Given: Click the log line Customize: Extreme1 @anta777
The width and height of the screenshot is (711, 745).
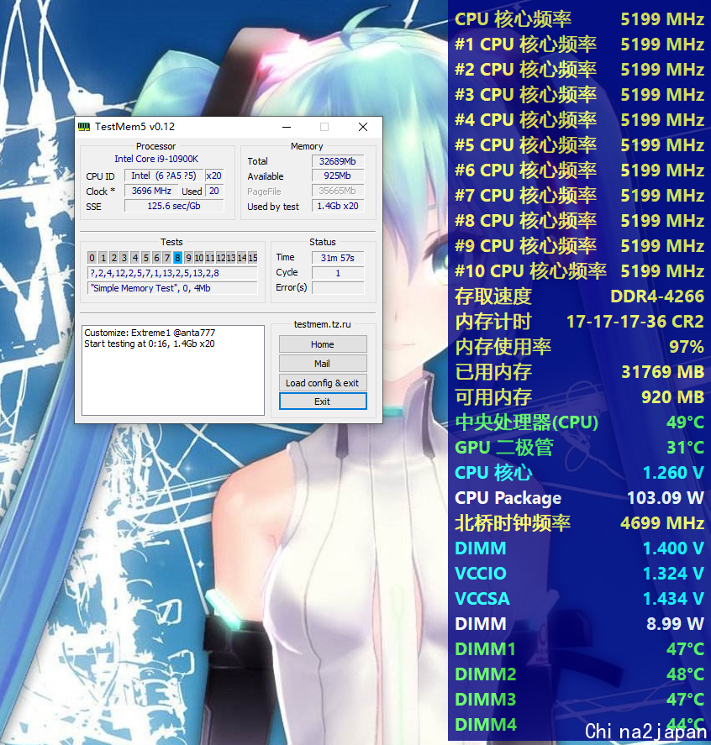Looking at the screenshot, I should click(x=150, y=333).
